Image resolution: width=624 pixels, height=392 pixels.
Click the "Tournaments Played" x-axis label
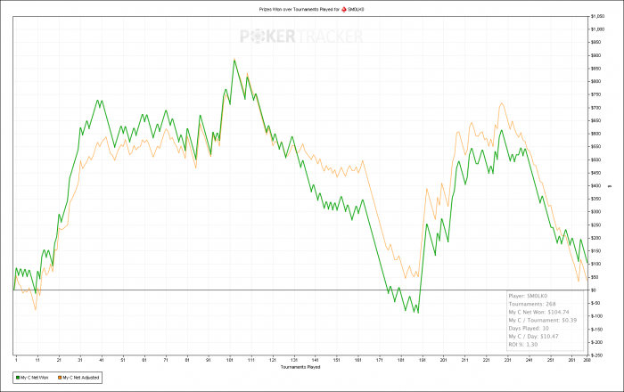(x=300, y=367)
